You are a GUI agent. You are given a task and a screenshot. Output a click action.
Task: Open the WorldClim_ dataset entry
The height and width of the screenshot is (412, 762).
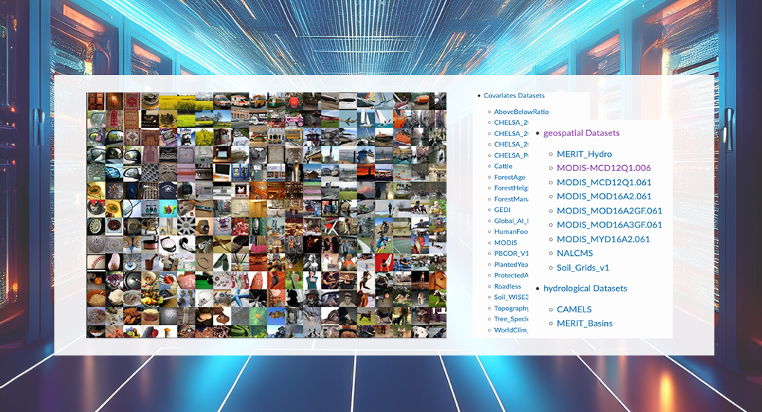(x=510, y=330)
